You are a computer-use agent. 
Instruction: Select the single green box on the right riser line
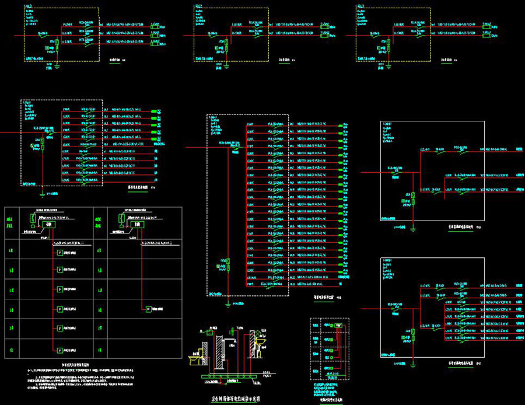pyautogui.click(x=148, y=309)
